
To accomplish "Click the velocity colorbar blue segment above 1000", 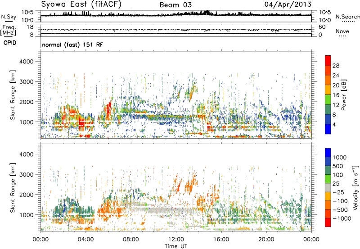I will (328, 153).
